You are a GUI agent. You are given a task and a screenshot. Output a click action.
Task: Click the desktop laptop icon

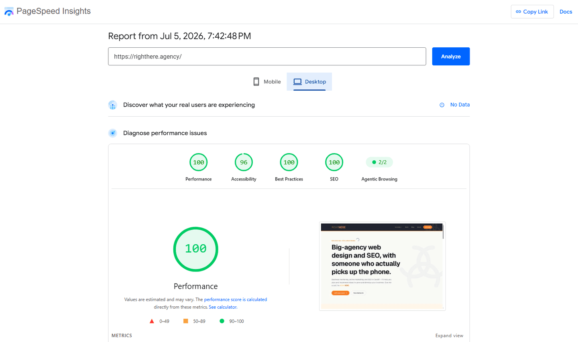point(297,82)
